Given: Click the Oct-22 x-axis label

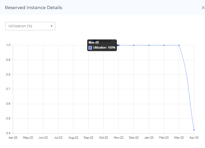Looking at the screenshot, I should [x=103, y=137].
